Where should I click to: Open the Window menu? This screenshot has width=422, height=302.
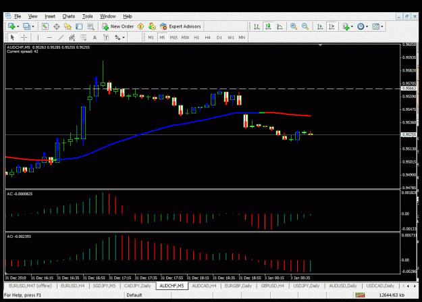click(108, 16)
